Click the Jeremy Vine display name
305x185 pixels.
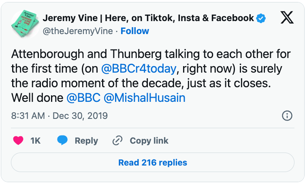pos(148,18)
